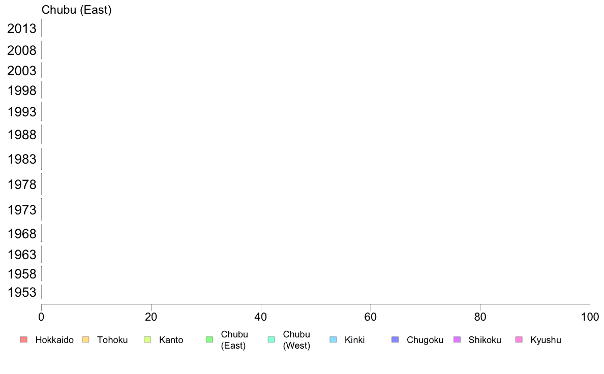The height and width of the screenshot is (374, 604).
Task: Select the Hokkaido legend label
Action: pos(54,340)
